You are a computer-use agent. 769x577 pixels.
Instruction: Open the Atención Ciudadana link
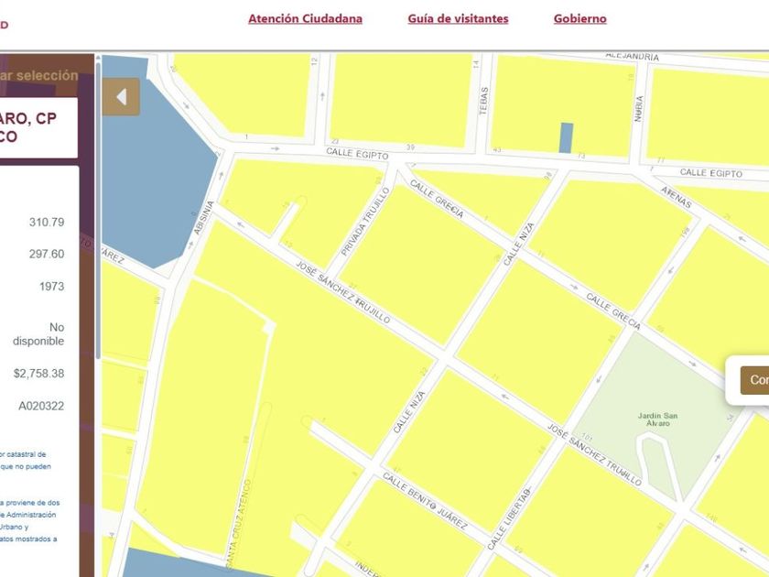[x=305, y=18]
